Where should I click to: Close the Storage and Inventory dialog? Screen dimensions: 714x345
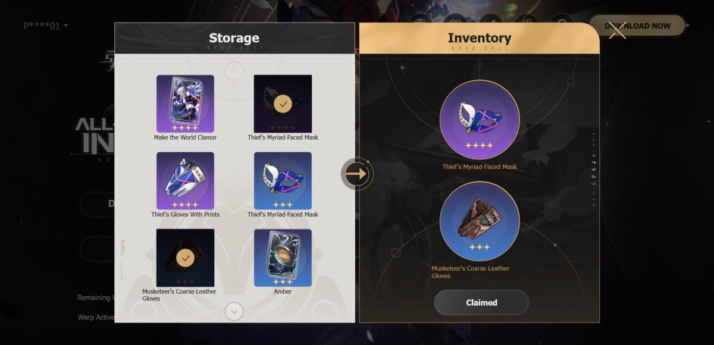[618, 30]
